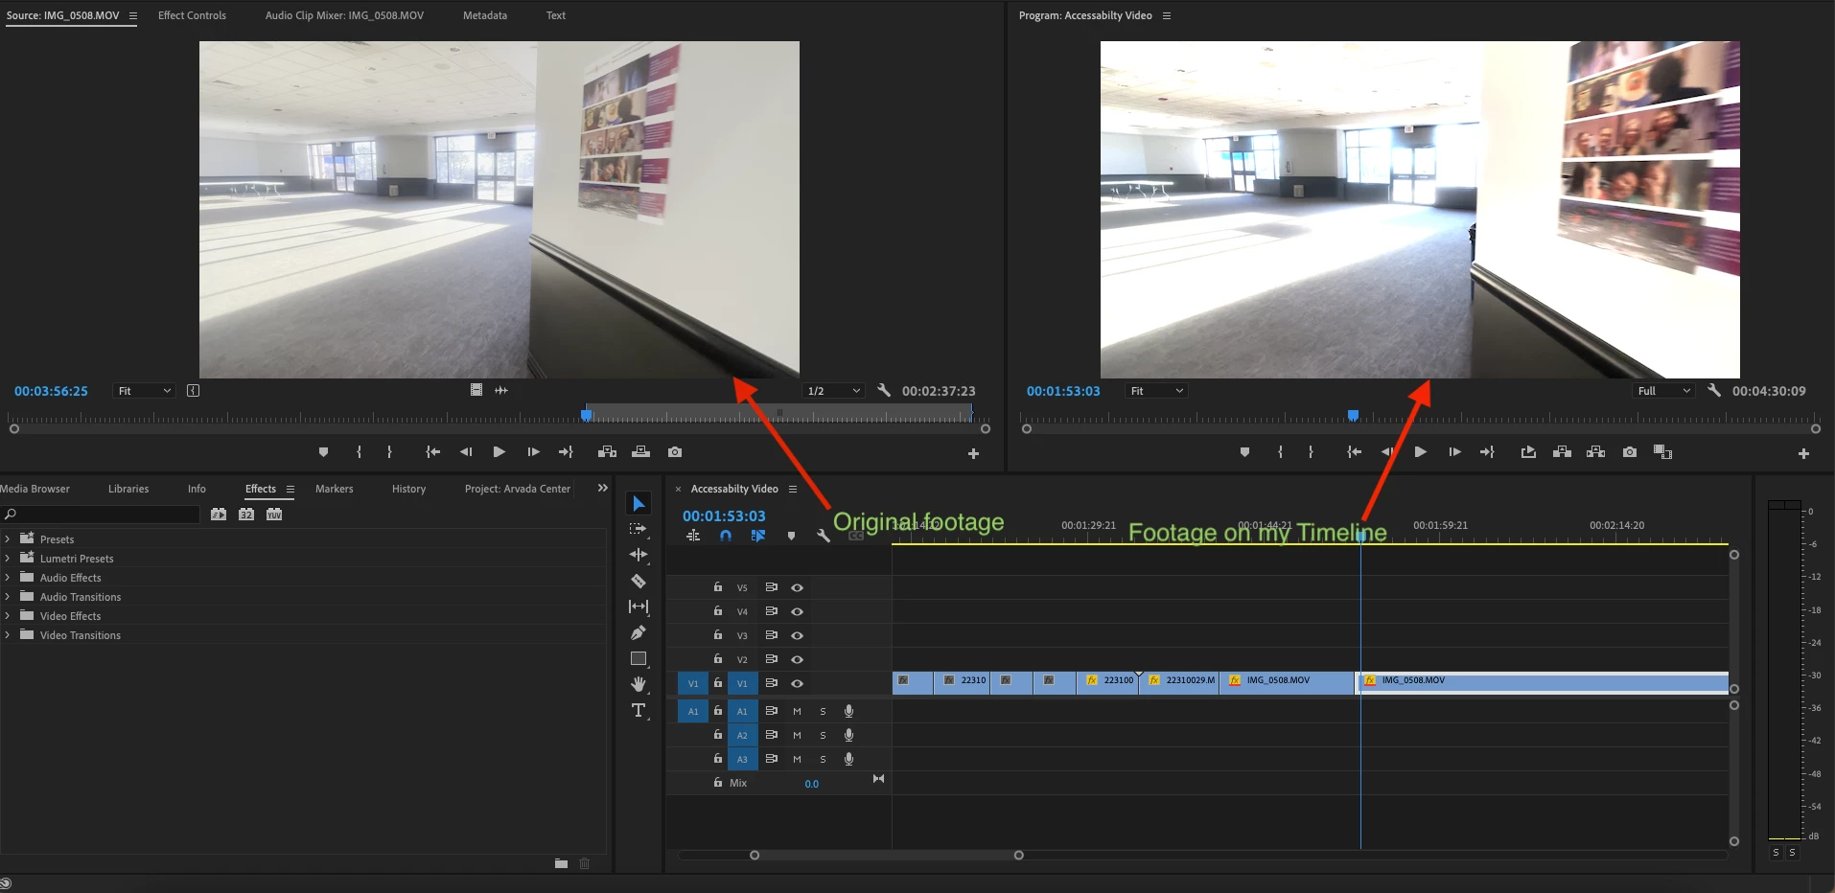Step forward one frame in Program monitor
Image resolution: width=1835 pixels, height=893 pixels.
point(1454,452)
